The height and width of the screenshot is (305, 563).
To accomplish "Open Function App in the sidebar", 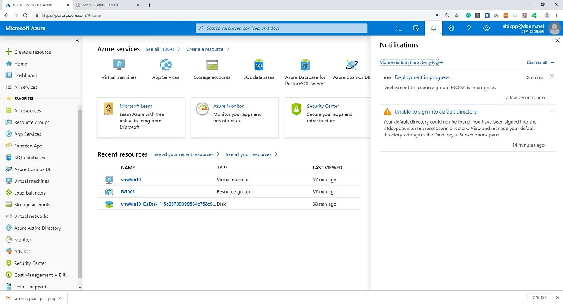I will (x=28, y=146).
